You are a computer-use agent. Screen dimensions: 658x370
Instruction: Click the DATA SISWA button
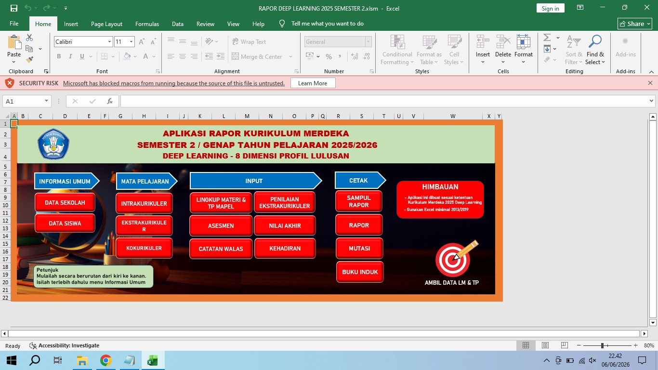click(65, 224)
